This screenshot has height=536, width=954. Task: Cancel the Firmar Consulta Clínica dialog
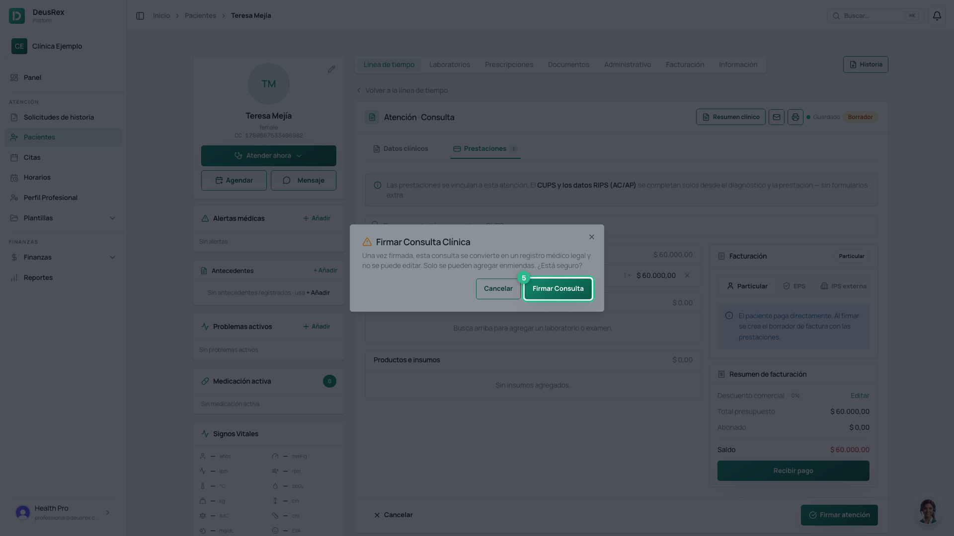point(498,289)
